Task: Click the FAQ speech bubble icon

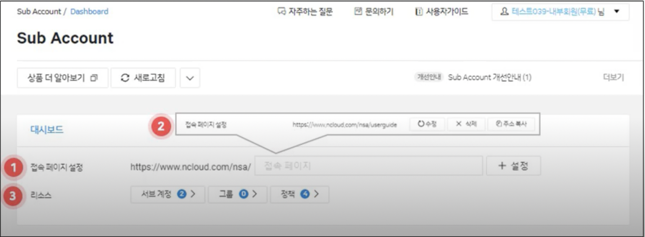Action: pyautogui.click(x=281, y=12)
